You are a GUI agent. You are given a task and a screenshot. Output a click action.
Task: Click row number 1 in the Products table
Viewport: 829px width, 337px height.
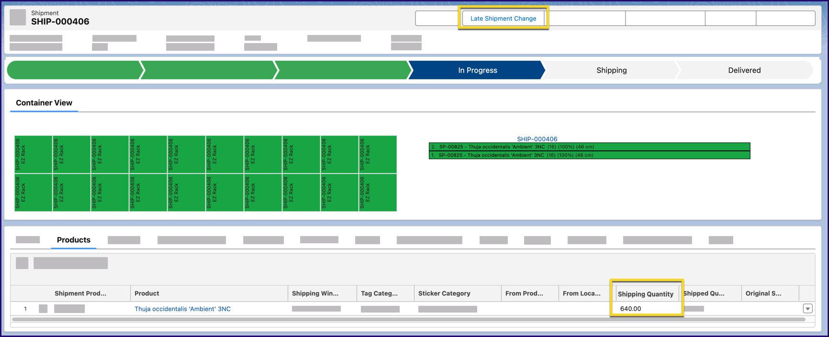25,309
